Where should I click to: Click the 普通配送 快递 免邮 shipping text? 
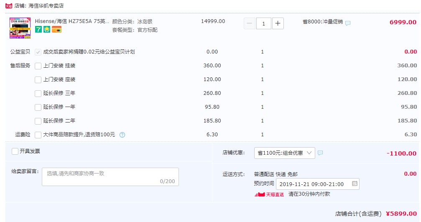click(x=276, y=174)
